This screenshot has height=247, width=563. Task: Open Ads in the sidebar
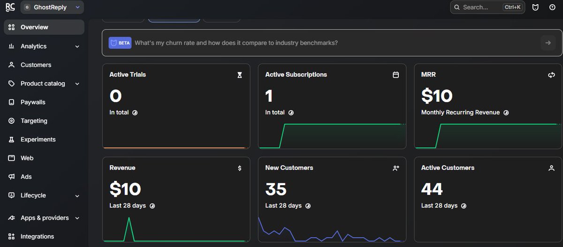(44, 177)
